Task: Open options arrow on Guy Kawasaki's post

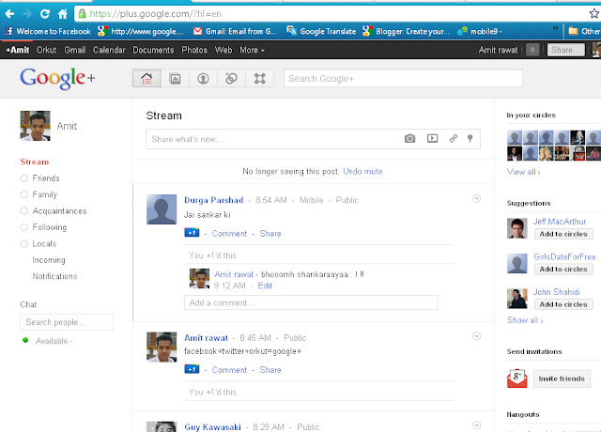Action: (476, 425)
